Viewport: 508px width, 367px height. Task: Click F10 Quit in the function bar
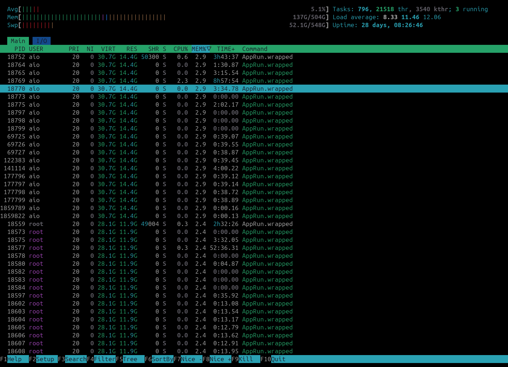(273, 359)
